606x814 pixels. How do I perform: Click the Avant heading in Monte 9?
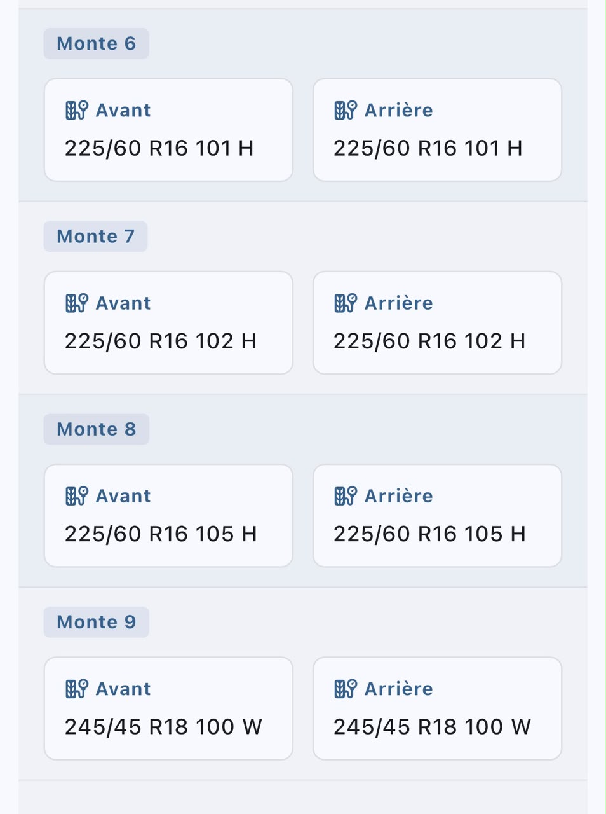pos(123,688)
